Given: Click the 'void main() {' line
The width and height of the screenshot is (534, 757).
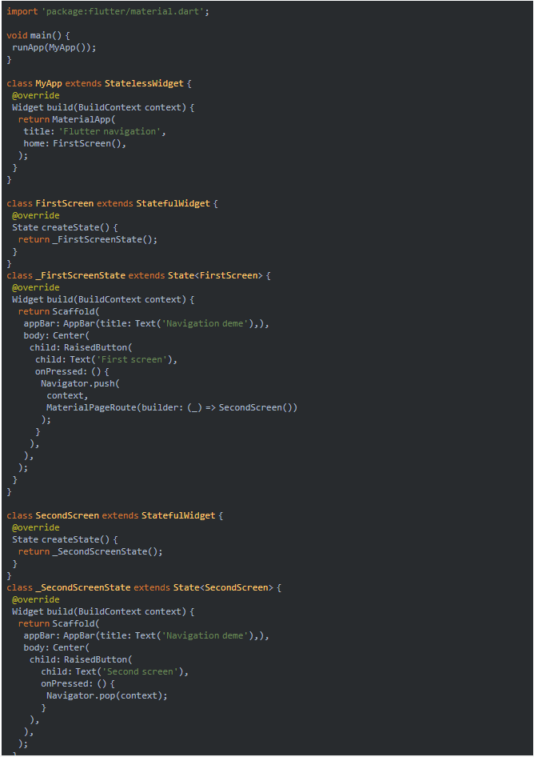Looking at the screenshot, I should pos(38,35).
